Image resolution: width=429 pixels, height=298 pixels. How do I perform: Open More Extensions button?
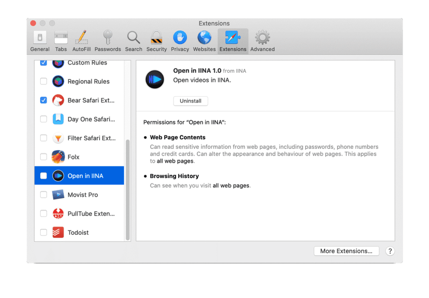346,251
